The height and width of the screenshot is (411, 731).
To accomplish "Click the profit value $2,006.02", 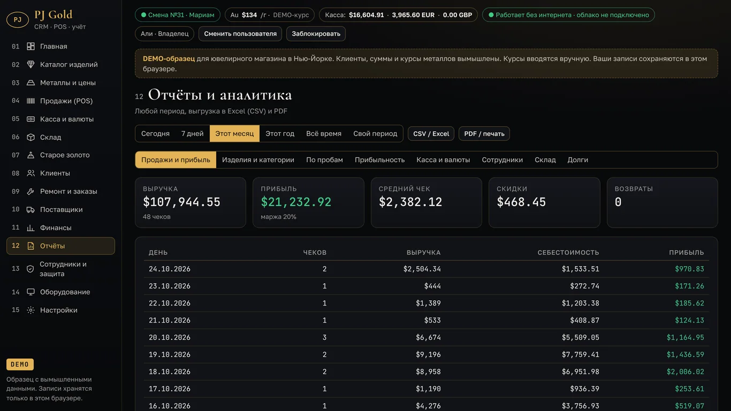I will 686,372.
